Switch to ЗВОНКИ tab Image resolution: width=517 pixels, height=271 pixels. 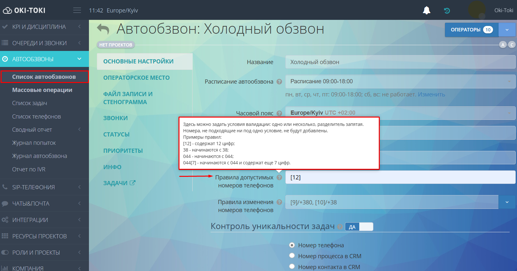115,118
